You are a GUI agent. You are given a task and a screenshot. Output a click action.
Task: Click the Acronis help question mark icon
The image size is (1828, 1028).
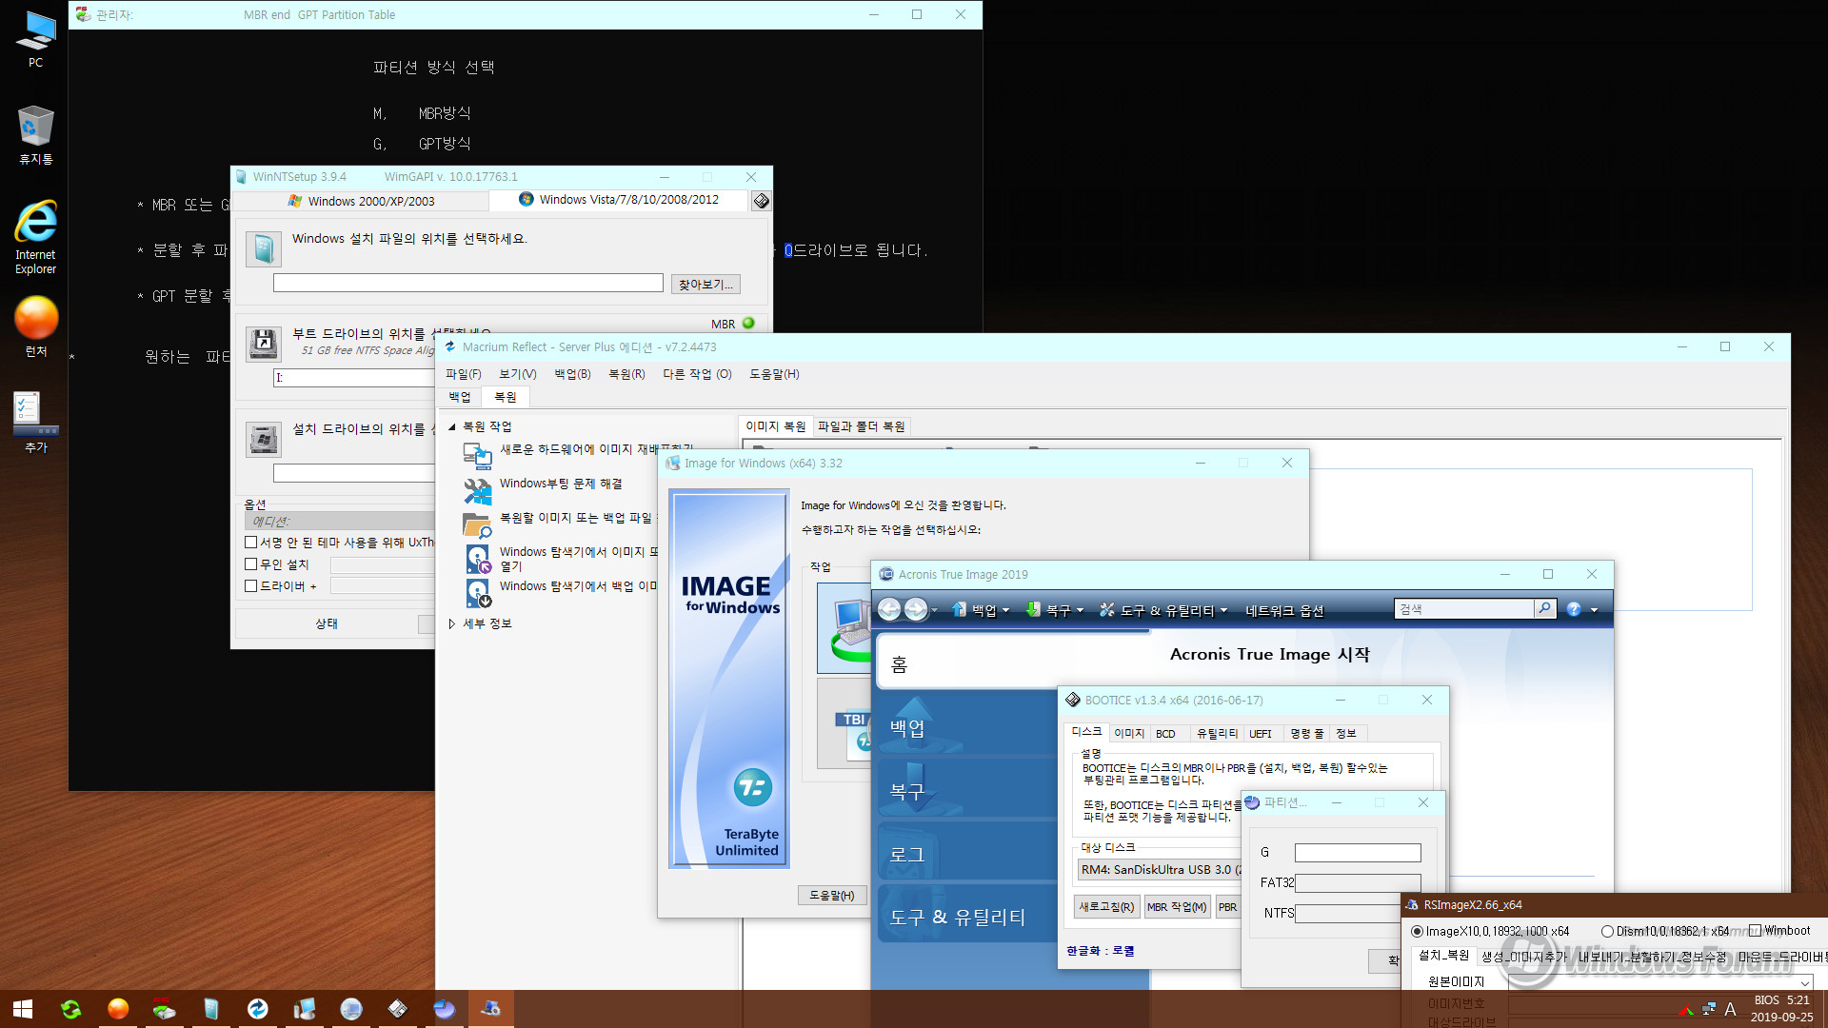[1574, 609]
